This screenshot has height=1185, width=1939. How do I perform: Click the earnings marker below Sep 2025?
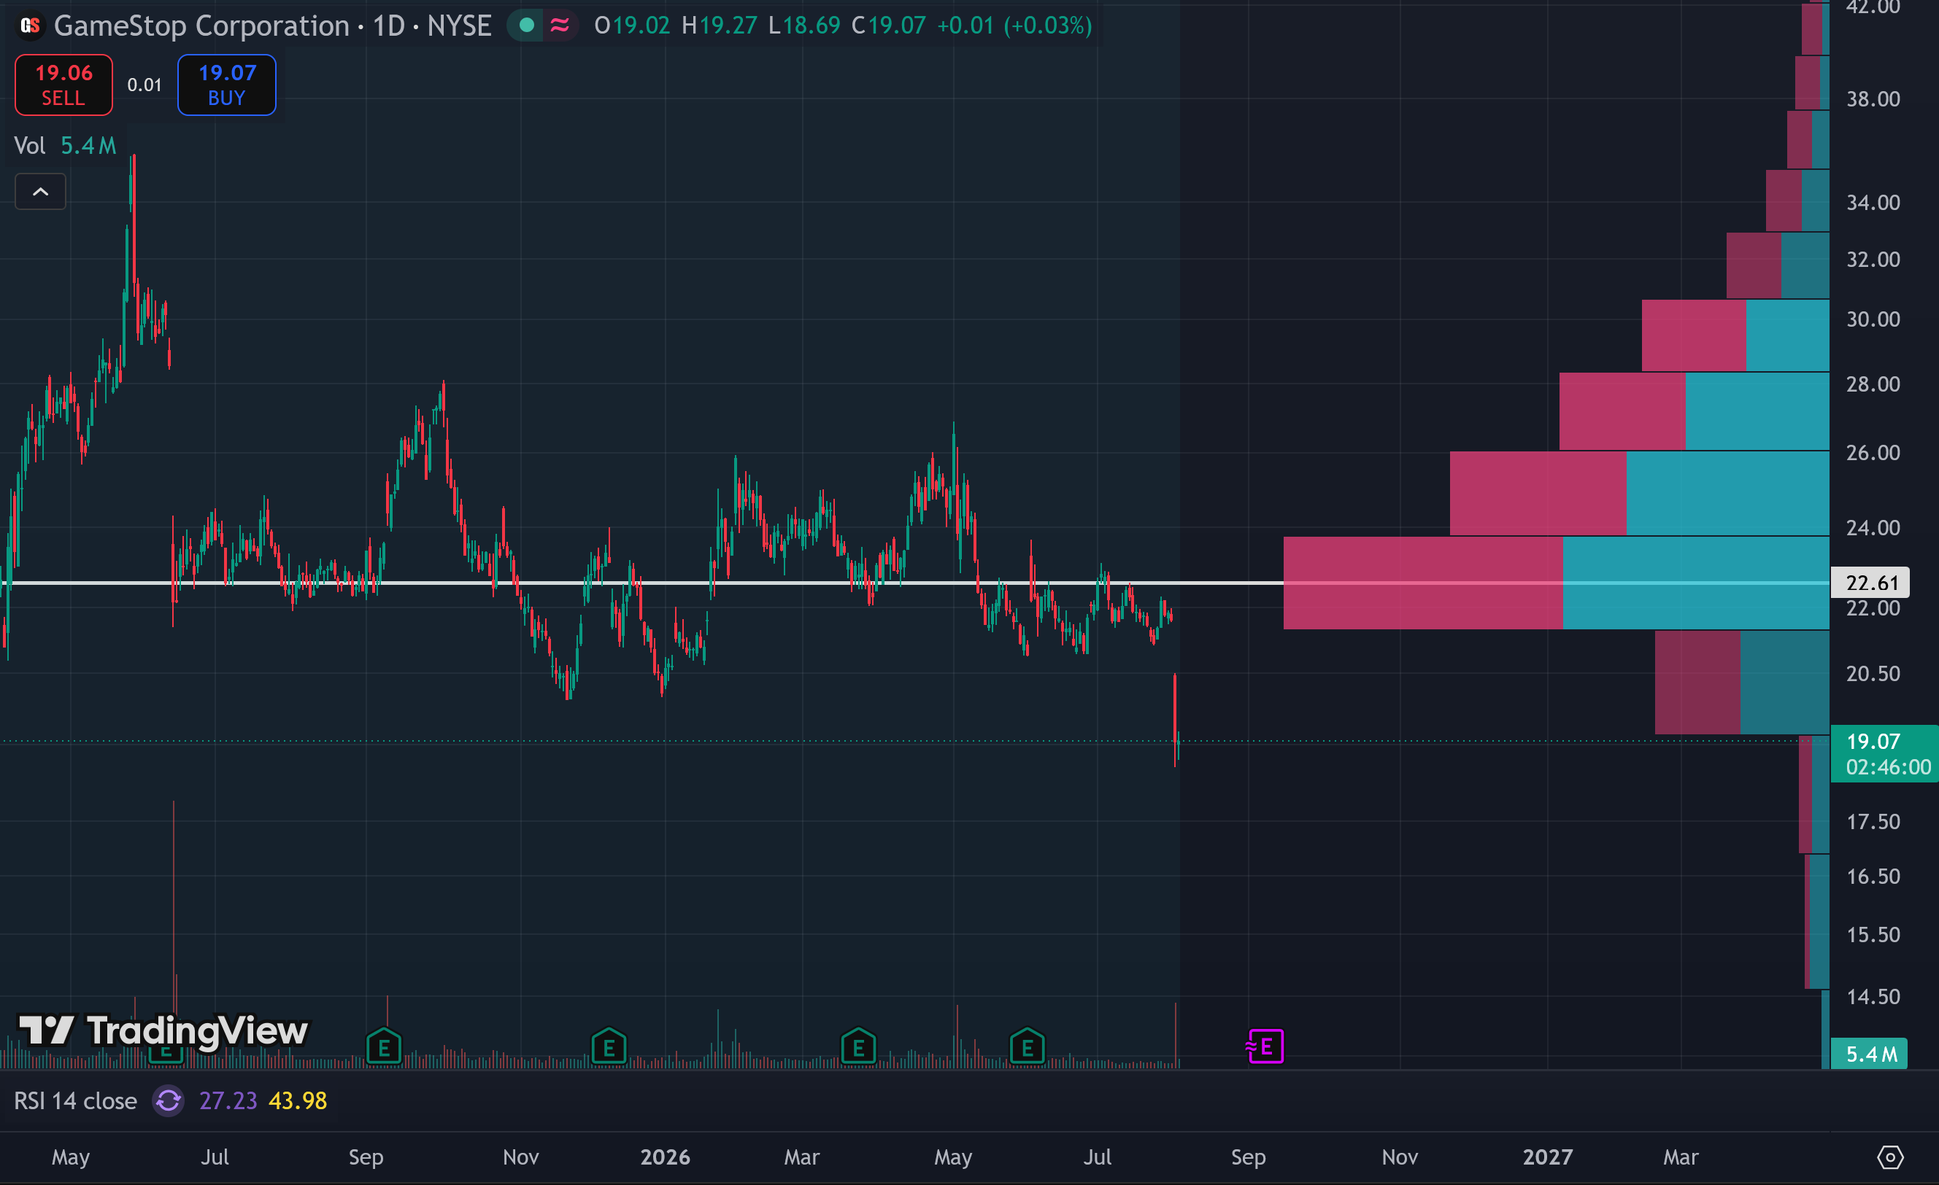coord(384,1046)
